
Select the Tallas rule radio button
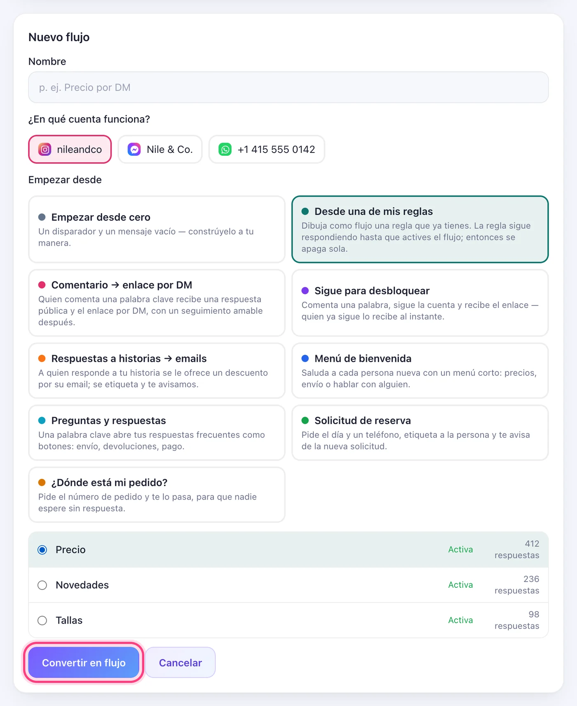tap(42, 621)
